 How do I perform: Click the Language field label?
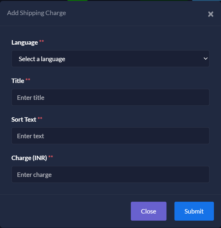(x=24, y=43)
